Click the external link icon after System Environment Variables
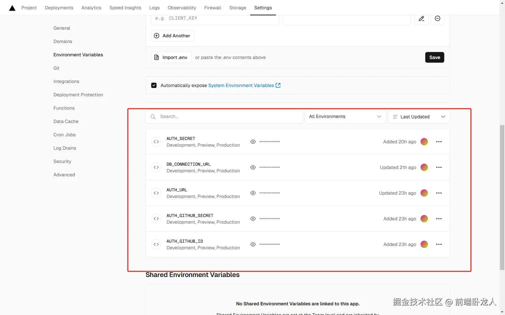 tap(278, 85)
